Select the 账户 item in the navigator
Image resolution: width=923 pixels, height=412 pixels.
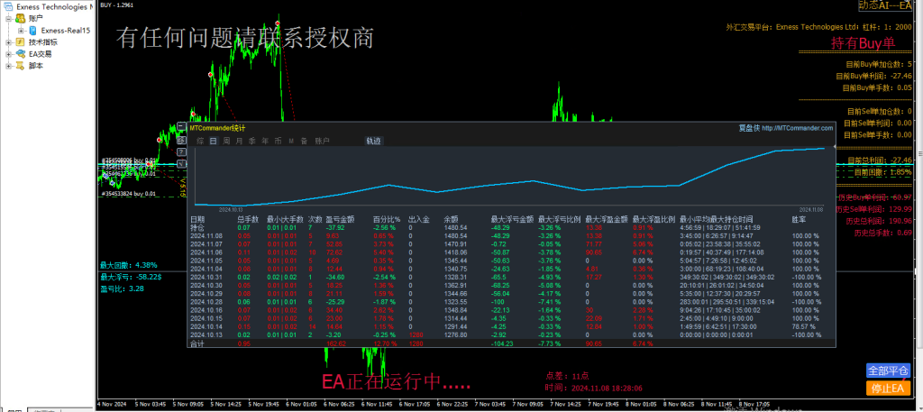[x=35, y=19]
